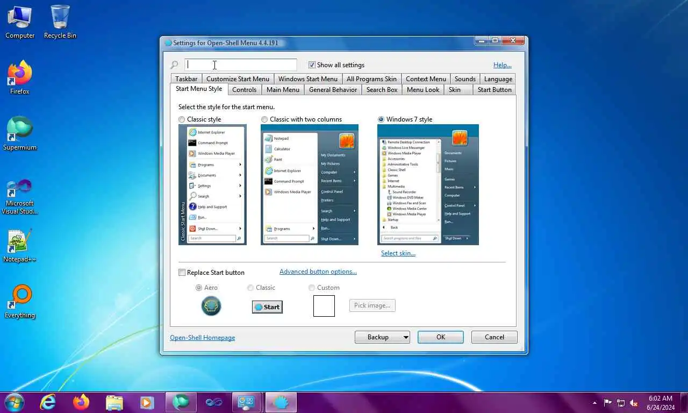
Task: Open the Help link
Action: click(502, 65)
